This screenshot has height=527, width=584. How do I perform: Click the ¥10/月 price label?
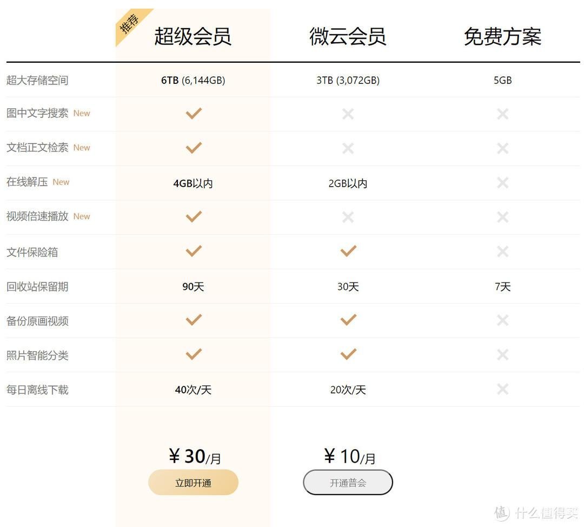click(x=350, y=456)
